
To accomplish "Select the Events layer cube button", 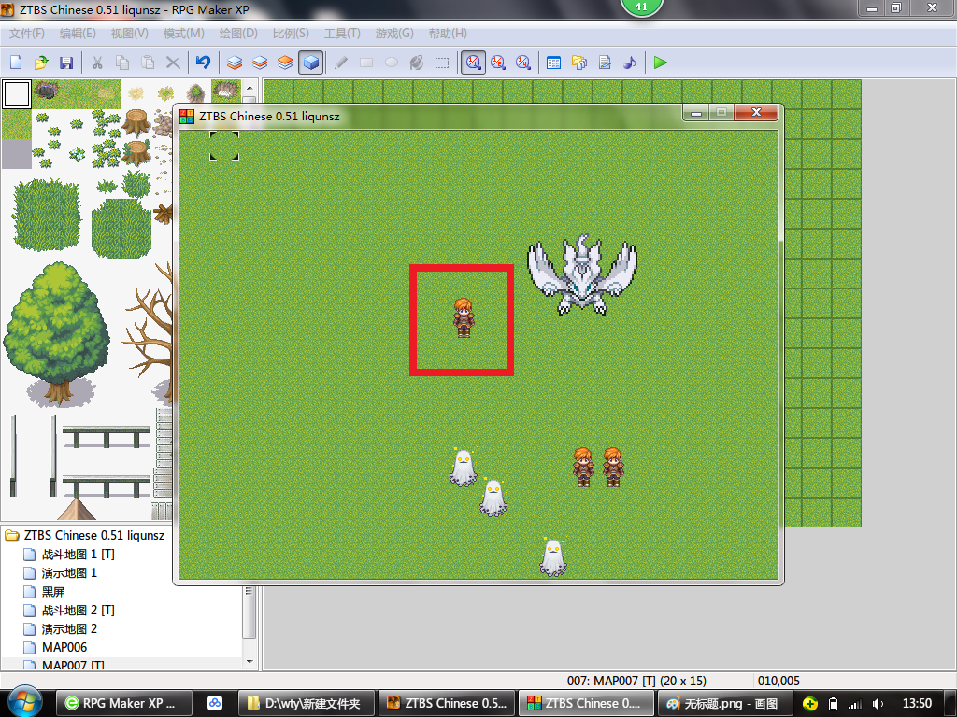I will [x=310, y=63].
